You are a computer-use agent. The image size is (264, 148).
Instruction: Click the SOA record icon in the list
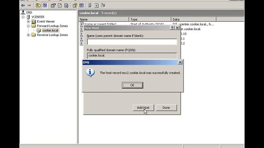click(82, 24)
